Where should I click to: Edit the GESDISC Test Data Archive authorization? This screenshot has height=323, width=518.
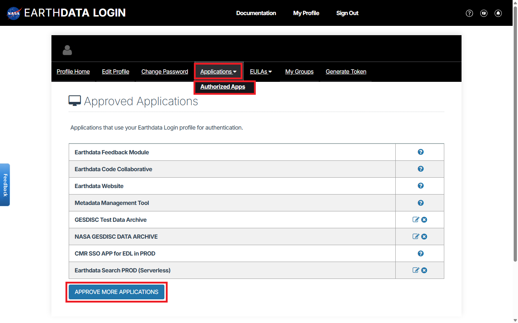pos(416,220)
